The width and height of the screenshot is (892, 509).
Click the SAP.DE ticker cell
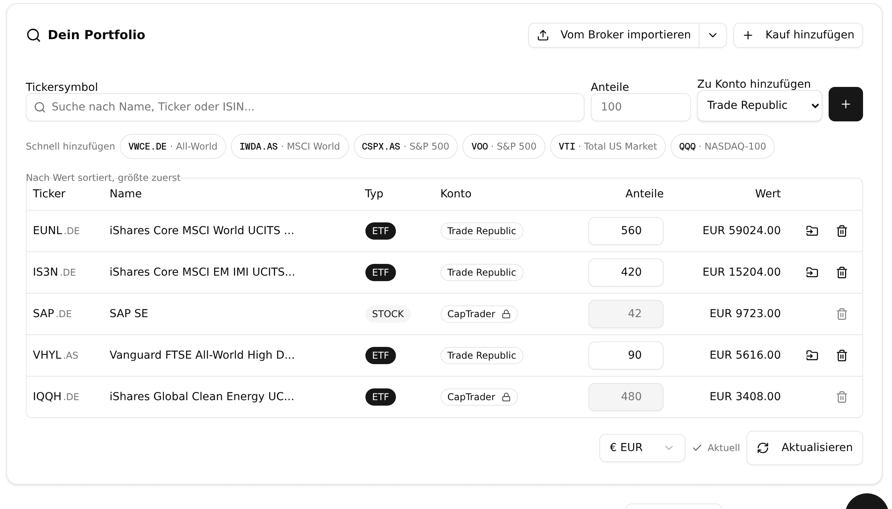point(52,314)
